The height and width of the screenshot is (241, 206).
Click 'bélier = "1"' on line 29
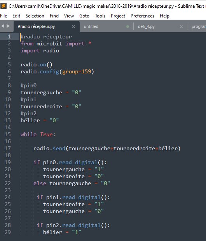pos(62,232)
